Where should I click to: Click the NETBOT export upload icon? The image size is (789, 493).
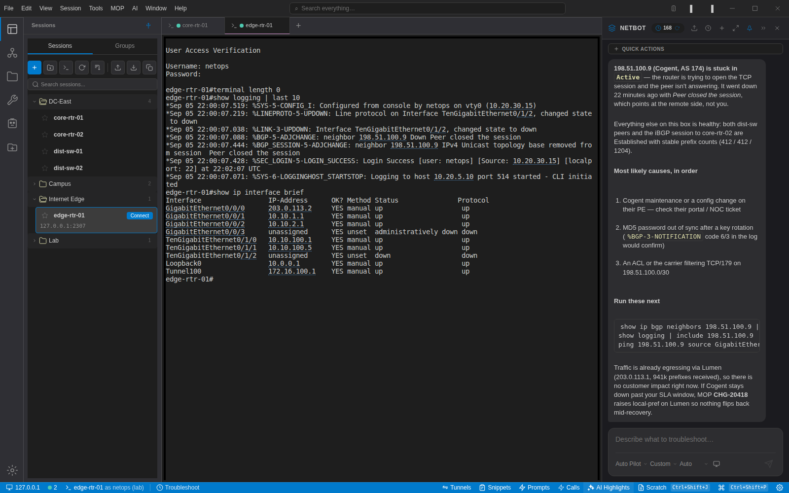(694, 28)
